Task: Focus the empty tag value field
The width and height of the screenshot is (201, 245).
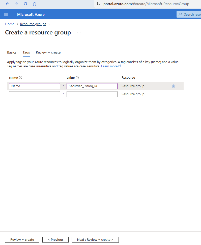Action: click(x=92, y=94)
